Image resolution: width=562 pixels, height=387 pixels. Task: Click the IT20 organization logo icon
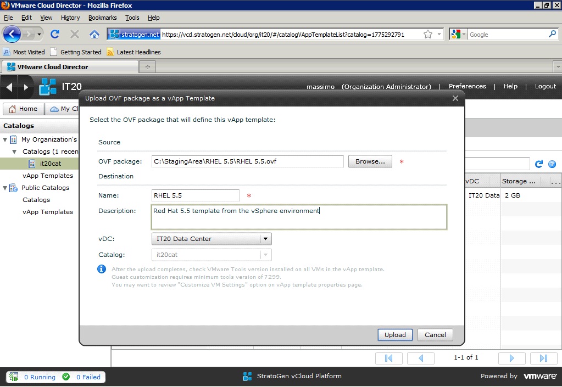coord(48,87)
